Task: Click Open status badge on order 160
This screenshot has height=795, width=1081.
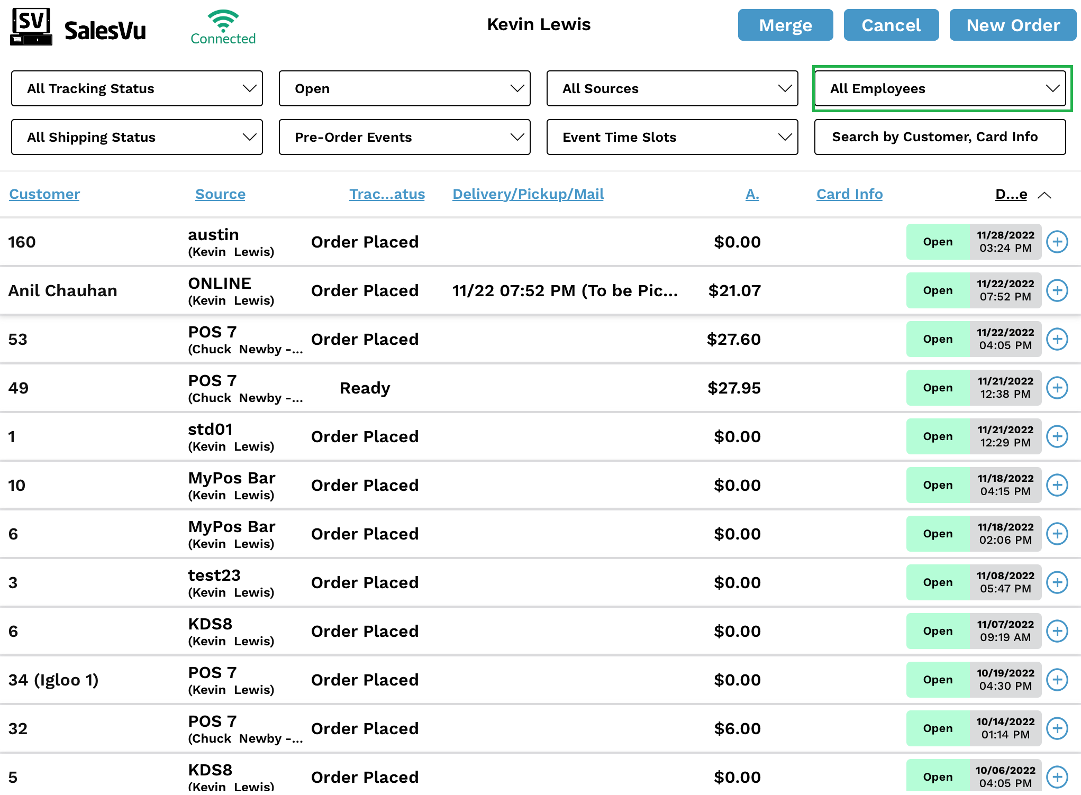Action: [937, 242]
